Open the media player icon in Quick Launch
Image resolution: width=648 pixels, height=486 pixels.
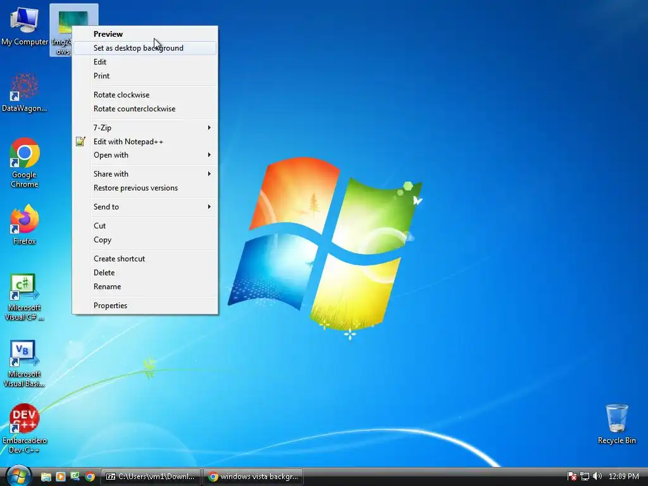[61, 477]
